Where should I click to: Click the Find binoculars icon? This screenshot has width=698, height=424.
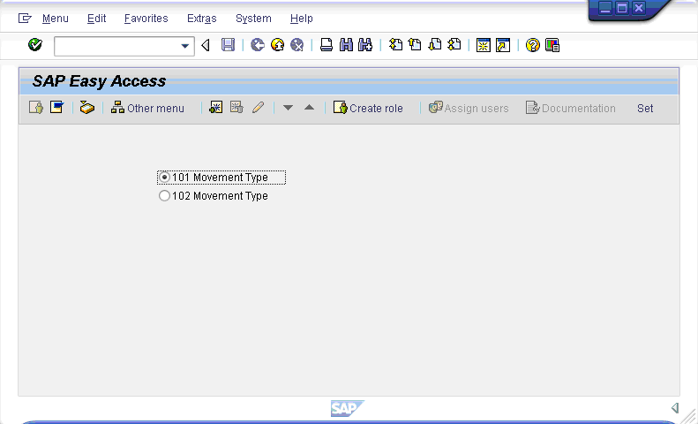[x=346, y=45]
